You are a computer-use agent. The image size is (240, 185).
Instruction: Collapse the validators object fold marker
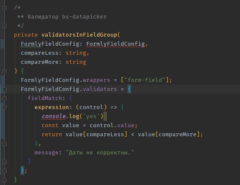click(4, 89)
